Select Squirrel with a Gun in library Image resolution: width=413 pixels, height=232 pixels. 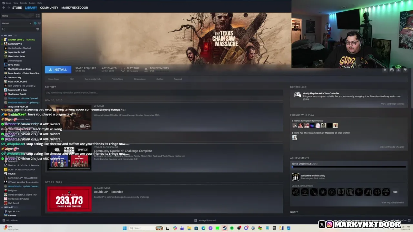pyautogui.click(x=17, y=90)
